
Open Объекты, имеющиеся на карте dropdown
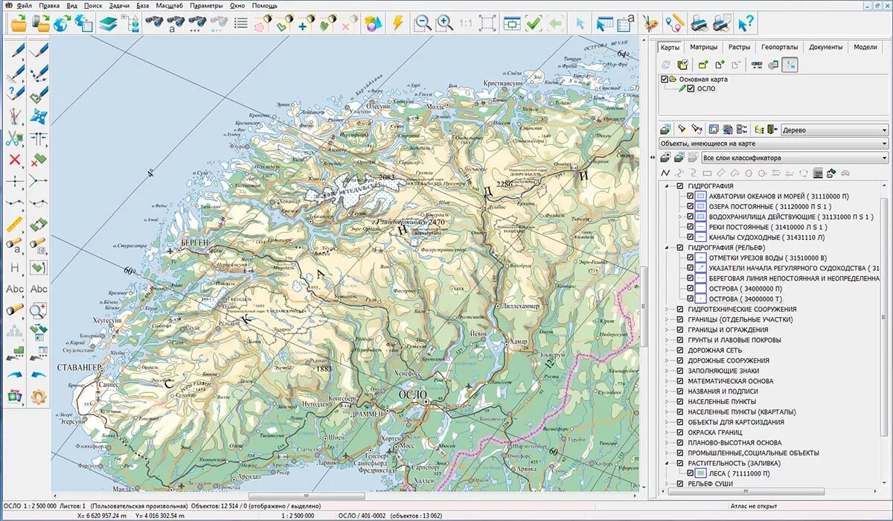(x=774, y=144)
